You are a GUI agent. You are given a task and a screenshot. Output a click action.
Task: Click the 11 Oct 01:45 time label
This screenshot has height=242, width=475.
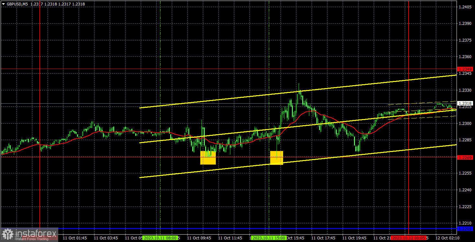tap(75, 238)
